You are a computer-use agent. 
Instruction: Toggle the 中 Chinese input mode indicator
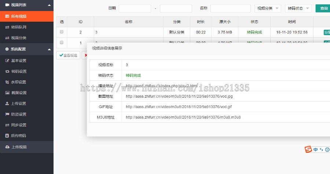[315, 149]
